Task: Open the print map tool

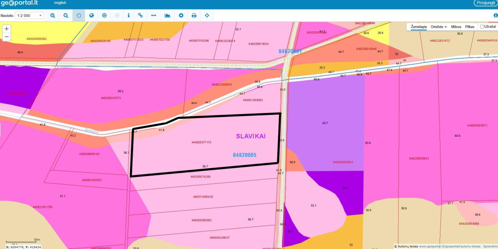Action: pos(194,15)
